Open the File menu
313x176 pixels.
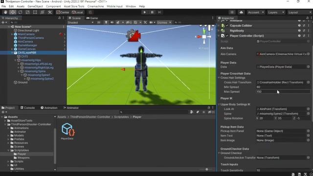click(x=3, y=6)
